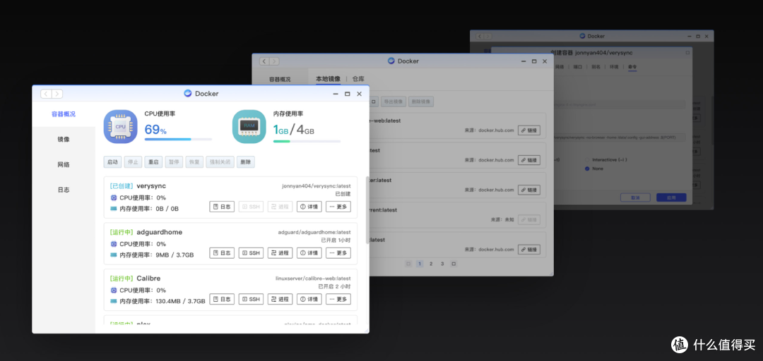Show 进程 processes for Calibre container
This screenshot has height=361, width=763.
[x=280, y=299]
